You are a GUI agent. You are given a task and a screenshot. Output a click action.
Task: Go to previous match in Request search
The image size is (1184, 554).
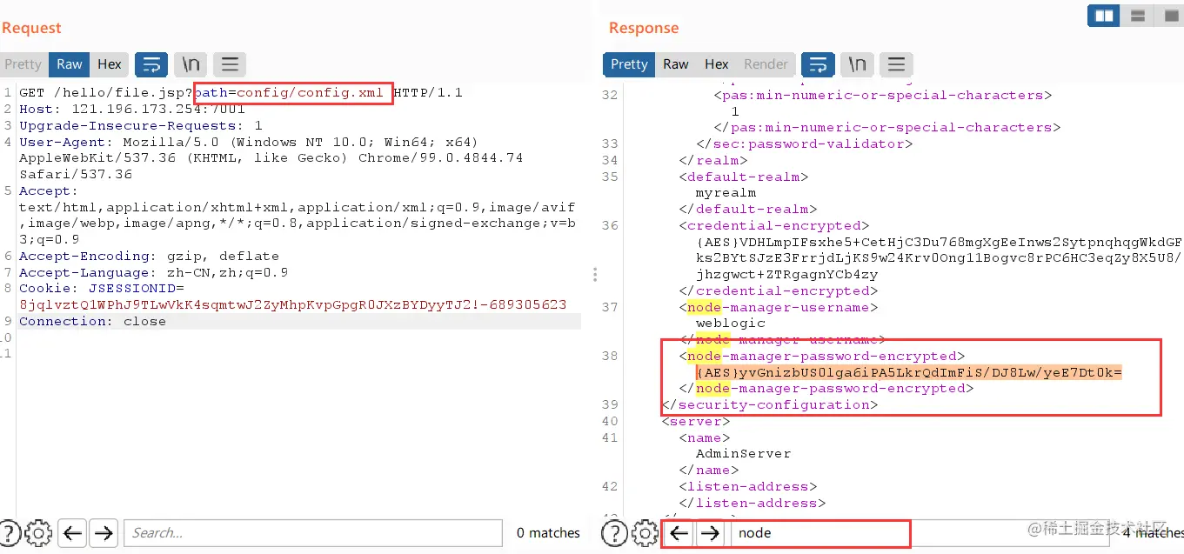(72, 533)
